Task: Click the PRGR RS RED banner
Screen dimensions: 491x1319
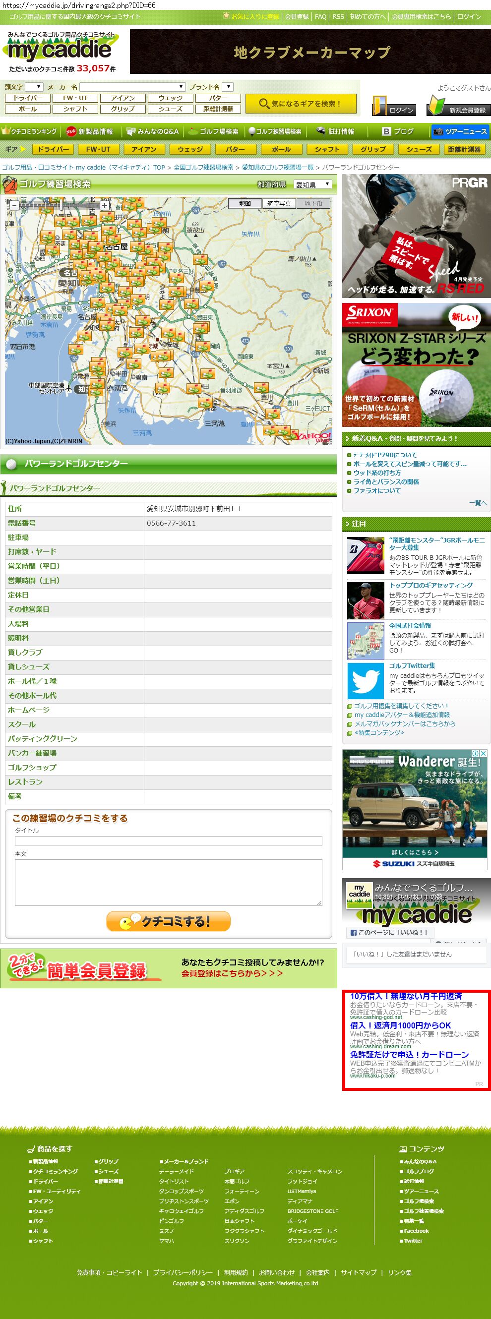Action: (416, 236)
